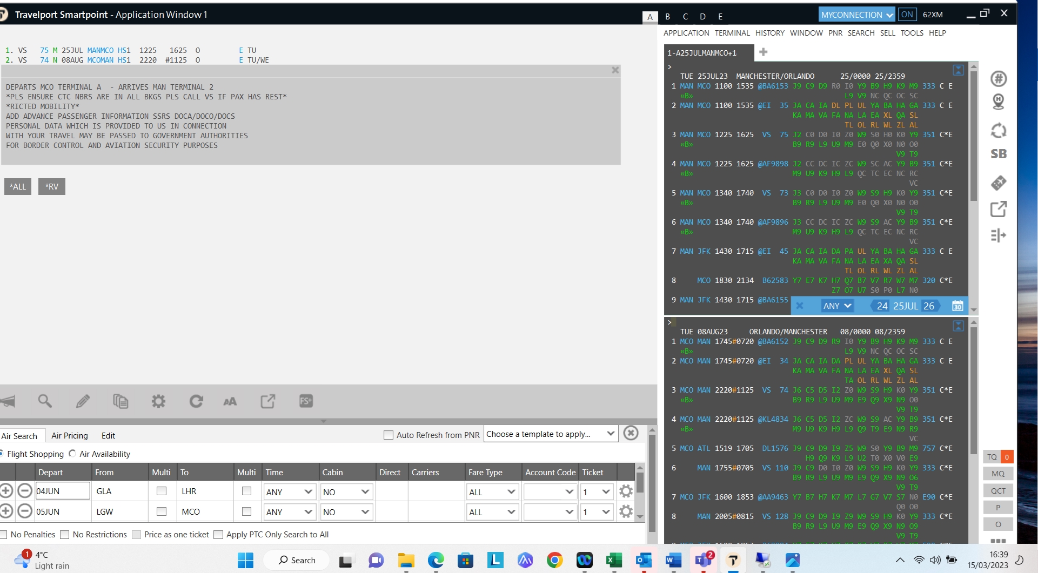Open the calendar icon in the availability date bar
1038x573 pixels.
coord(957,306)
